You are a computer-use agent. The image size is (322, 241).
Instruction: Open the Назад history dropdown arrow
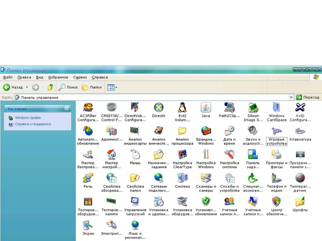27,87
